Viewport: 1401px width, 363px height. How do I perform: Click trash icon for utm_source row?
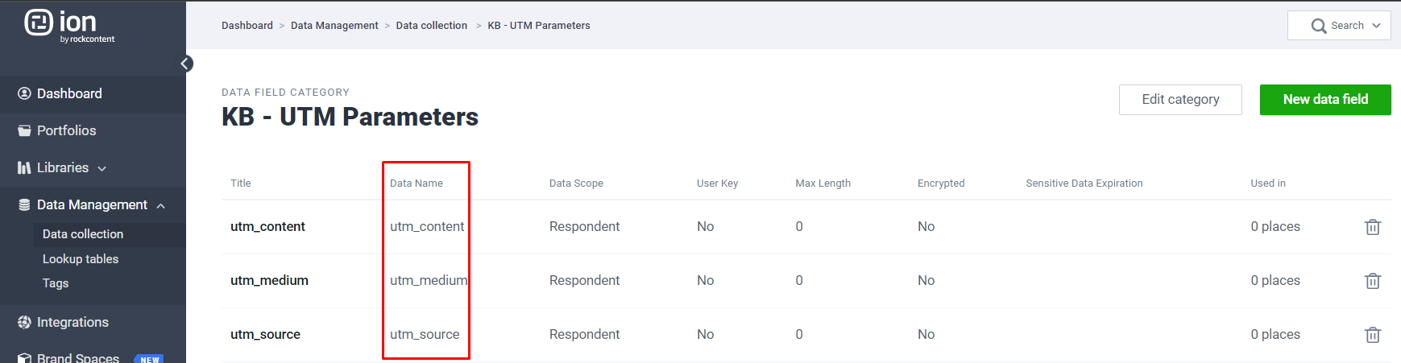(1373, 335)
